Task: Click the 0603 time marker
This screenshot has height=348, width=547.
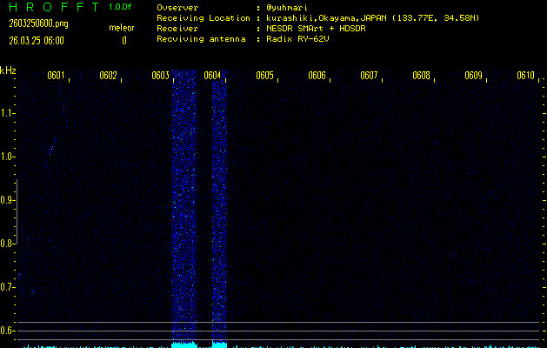Action: [x=161, y=76]
